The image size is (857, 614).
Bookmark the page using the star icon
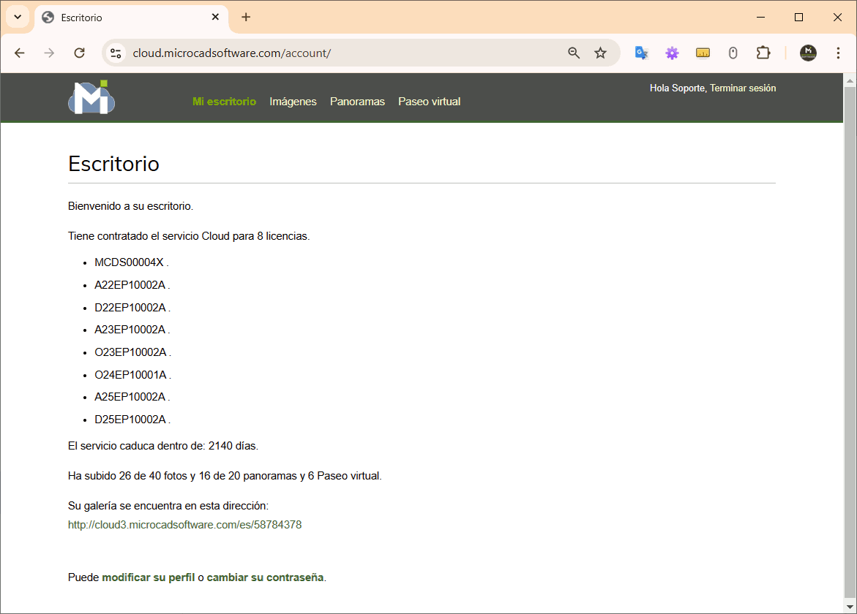click(600, 53)
